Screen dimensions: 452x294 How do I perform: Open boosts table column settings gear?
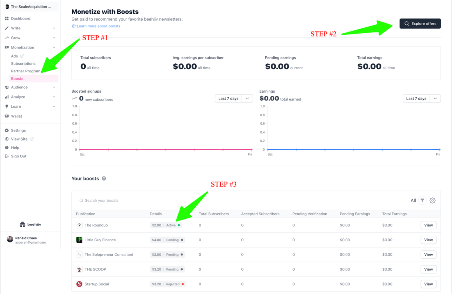tap(433, 200)
